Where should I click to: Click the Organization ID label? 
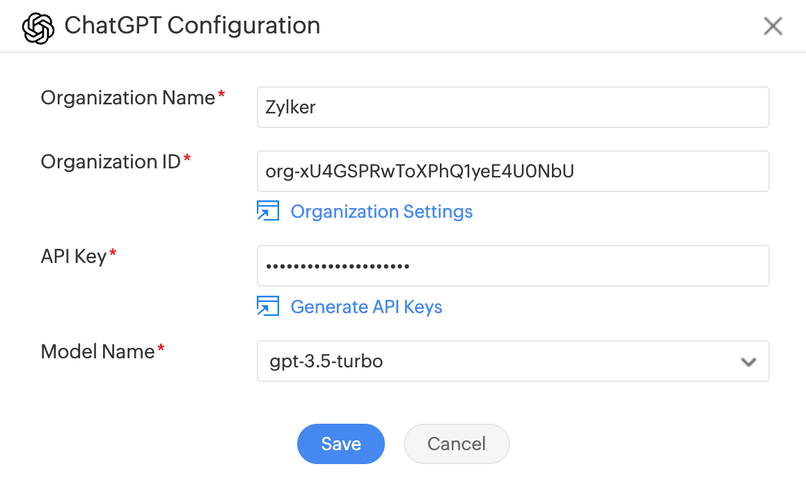click(x=111, y=162)
